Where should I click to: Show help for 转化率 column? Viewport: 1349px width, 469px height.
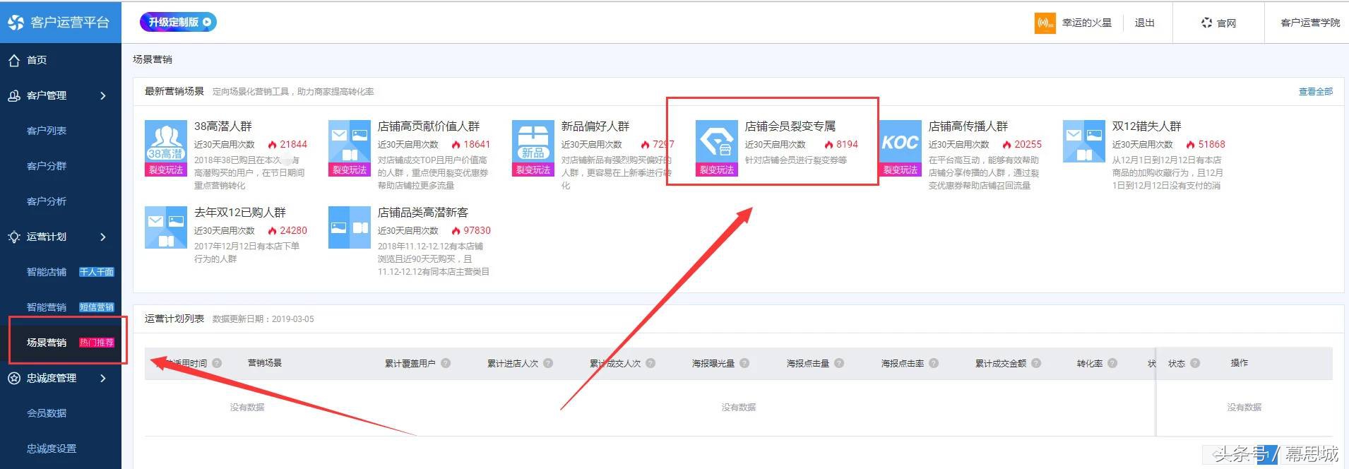[x=1112, y=363]
